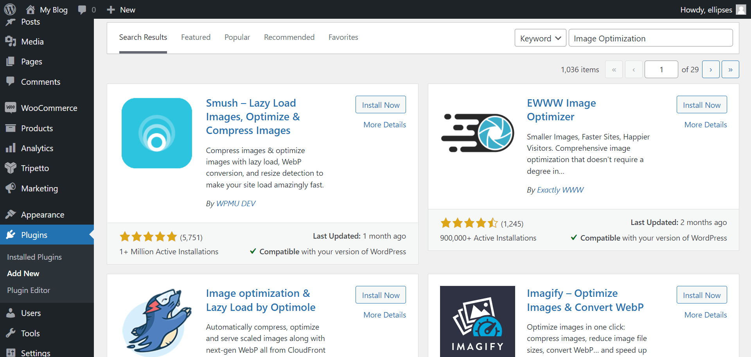751x357 pixels.
Task: Click the Analytics bar chart icon
Action: pyautogui.click(x=11, y=148)
